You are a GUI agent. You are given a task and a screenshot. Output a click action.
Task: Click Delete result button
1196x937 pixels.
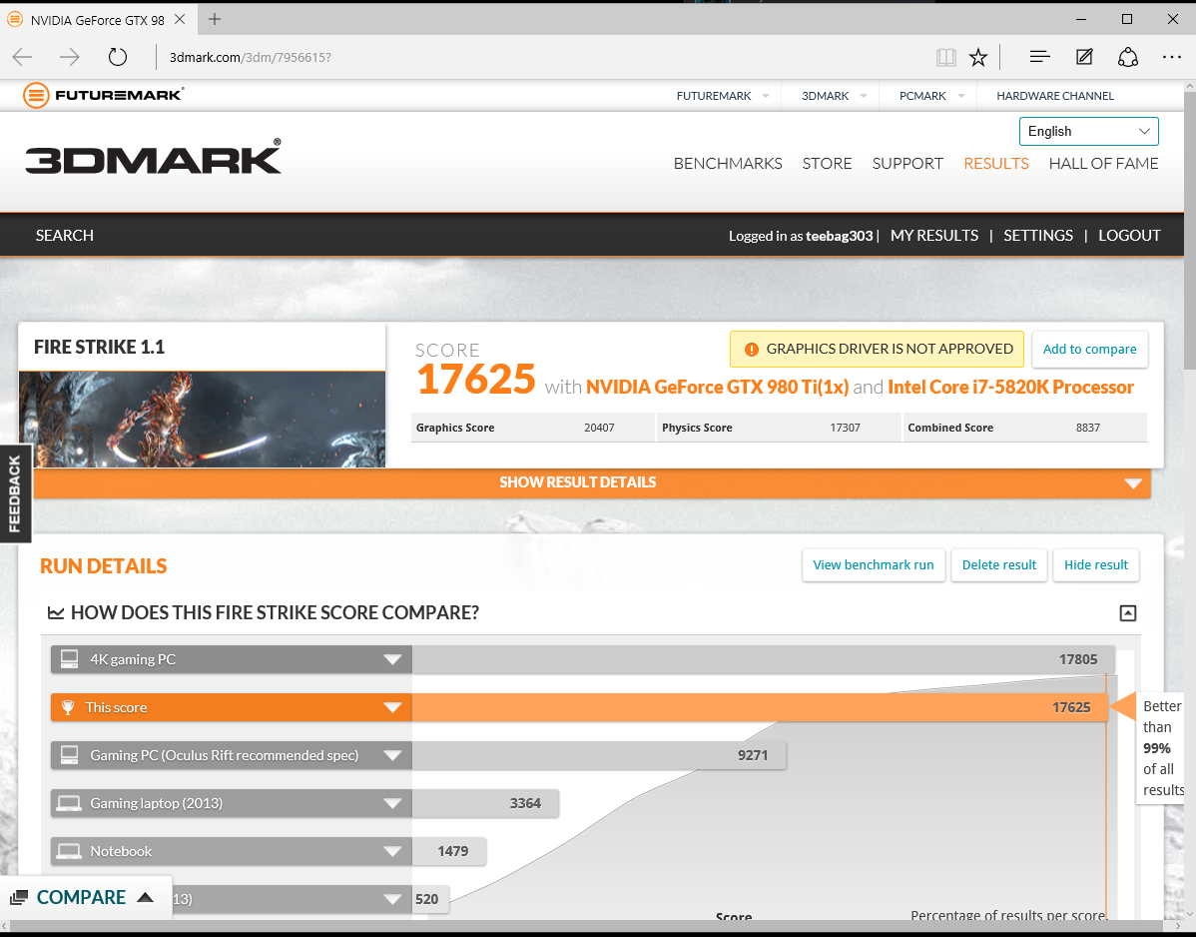coord(999,565)
